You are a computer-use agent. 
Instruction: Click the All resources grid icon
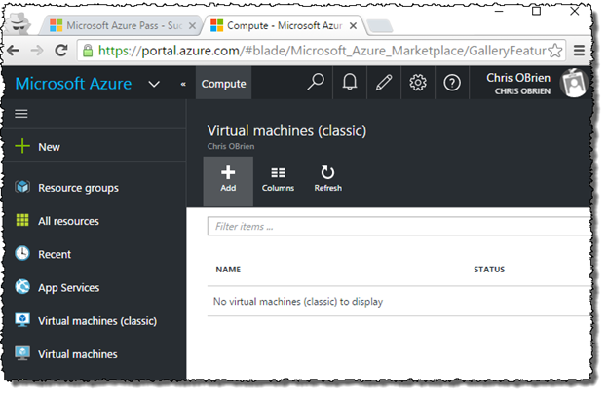coord(22,220)
